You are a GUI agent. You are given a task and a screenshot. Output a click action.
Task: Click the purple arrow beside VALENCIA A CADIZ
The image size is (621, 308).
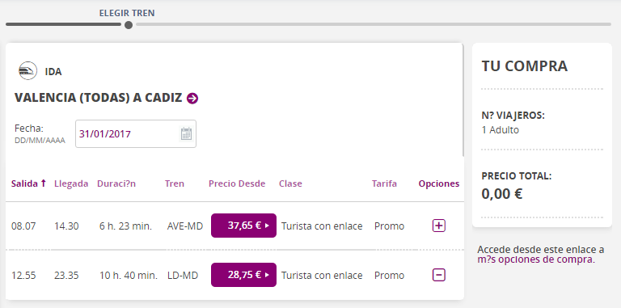(x=192, y=98)
